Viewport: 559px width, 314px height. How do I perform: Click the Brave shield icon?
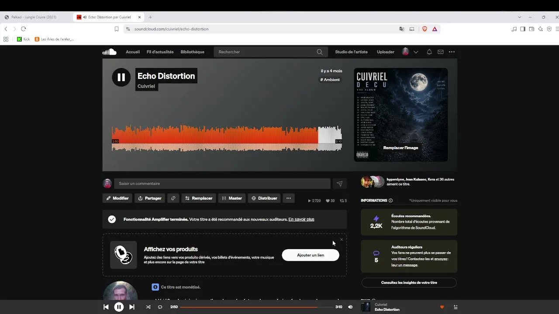pyautogui.click(x=424, y=29)
